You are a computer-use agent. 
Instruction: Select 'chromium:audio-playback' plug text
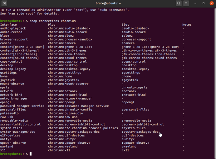(69, 28)
